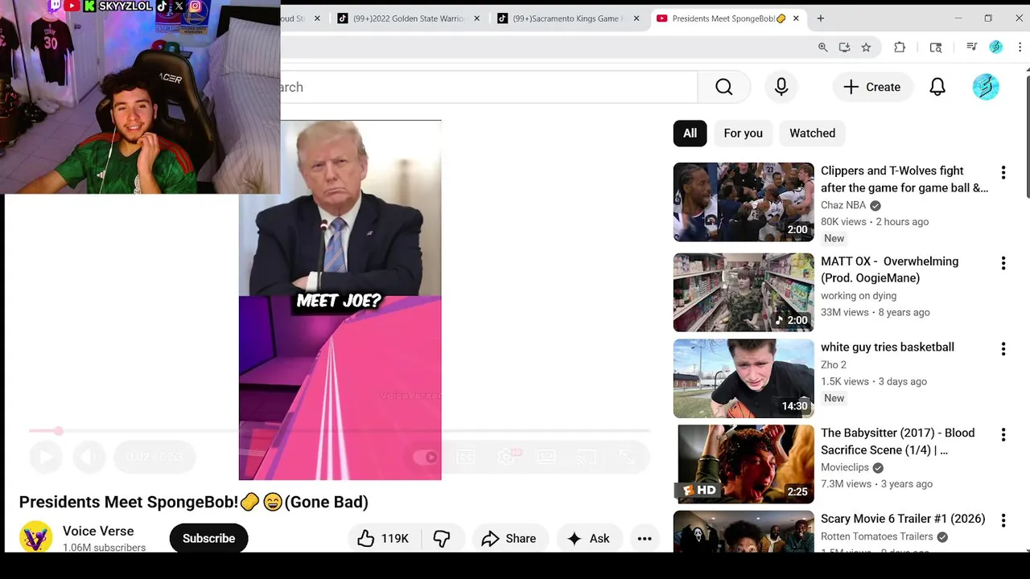Click the Create button
The height and width of the screenshot is (579, 1030).
pos(872,87)
